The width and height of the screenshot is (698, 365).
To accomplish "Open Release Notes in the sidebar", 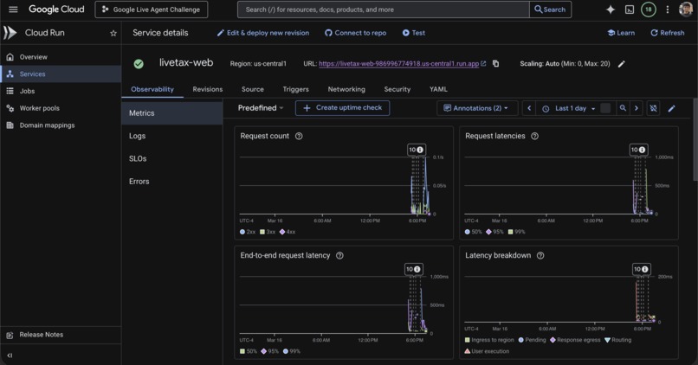I will tap(61, 335).
